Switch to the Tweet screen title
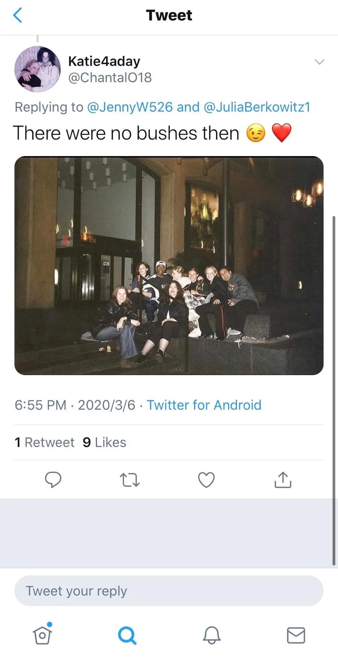Screen dimensions: 338x660 click(169, 15)
